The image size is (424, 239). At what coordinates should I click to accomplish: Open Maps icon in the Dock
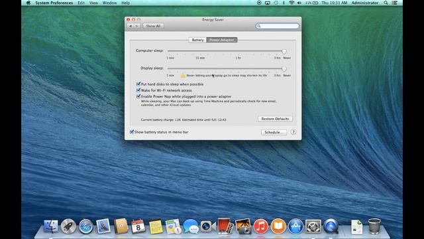(x=173, y=226)
